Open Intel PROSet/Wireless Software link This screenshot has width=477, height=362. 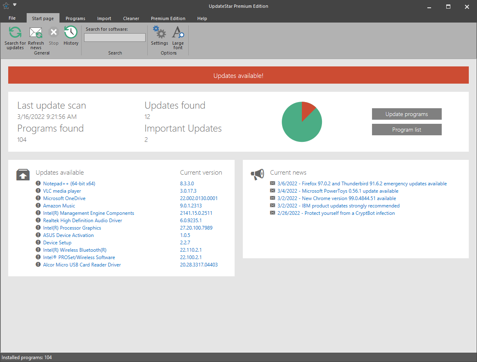click(x=79, y=257)
